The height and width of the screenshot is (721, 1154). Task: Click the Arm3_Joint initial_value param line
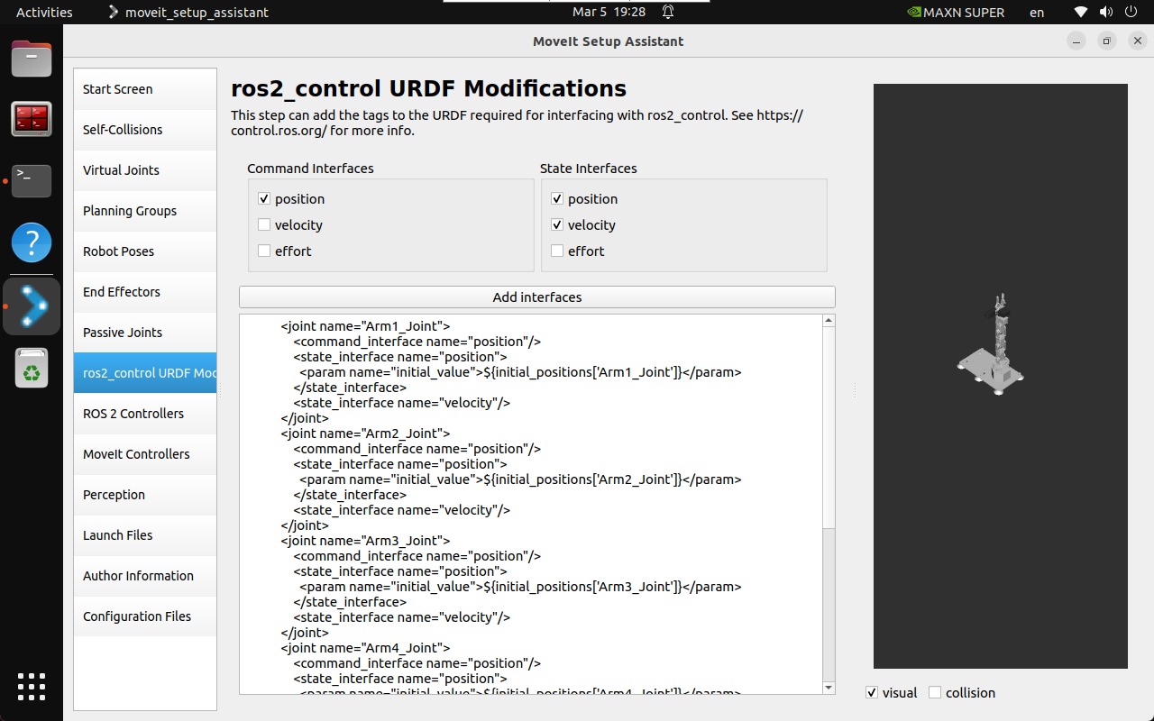(x=520, y=587)
